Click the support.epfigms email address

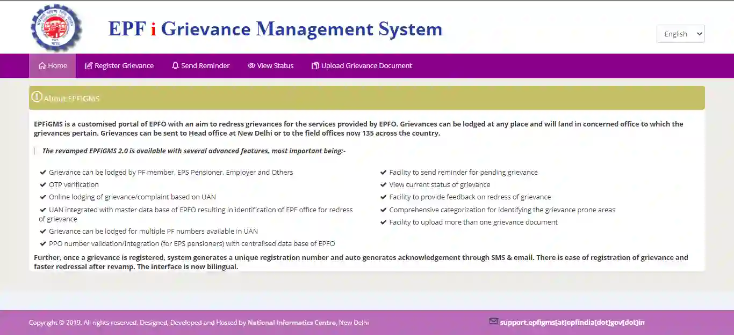coord(572,322)
